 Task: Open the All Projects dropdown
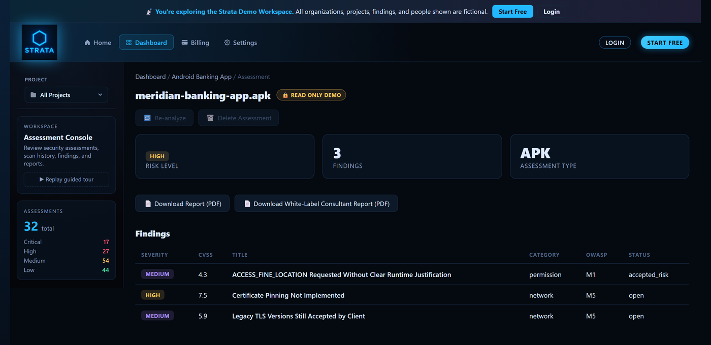point(67,95)
